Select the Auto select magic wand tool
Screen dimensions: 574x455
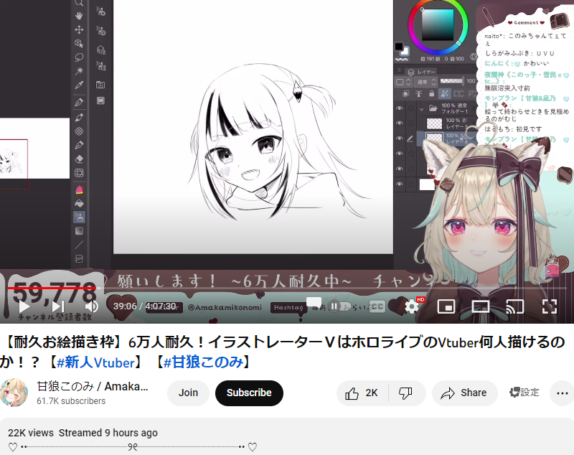coord(79,70)
